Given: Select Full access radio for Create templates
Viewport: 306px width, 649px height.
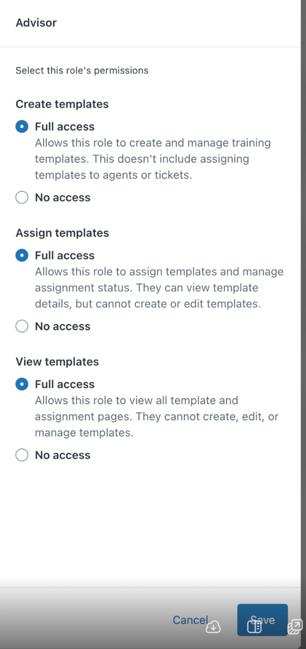Looking at the screenshot, I should pyautogui.click(x=22, y=127).
